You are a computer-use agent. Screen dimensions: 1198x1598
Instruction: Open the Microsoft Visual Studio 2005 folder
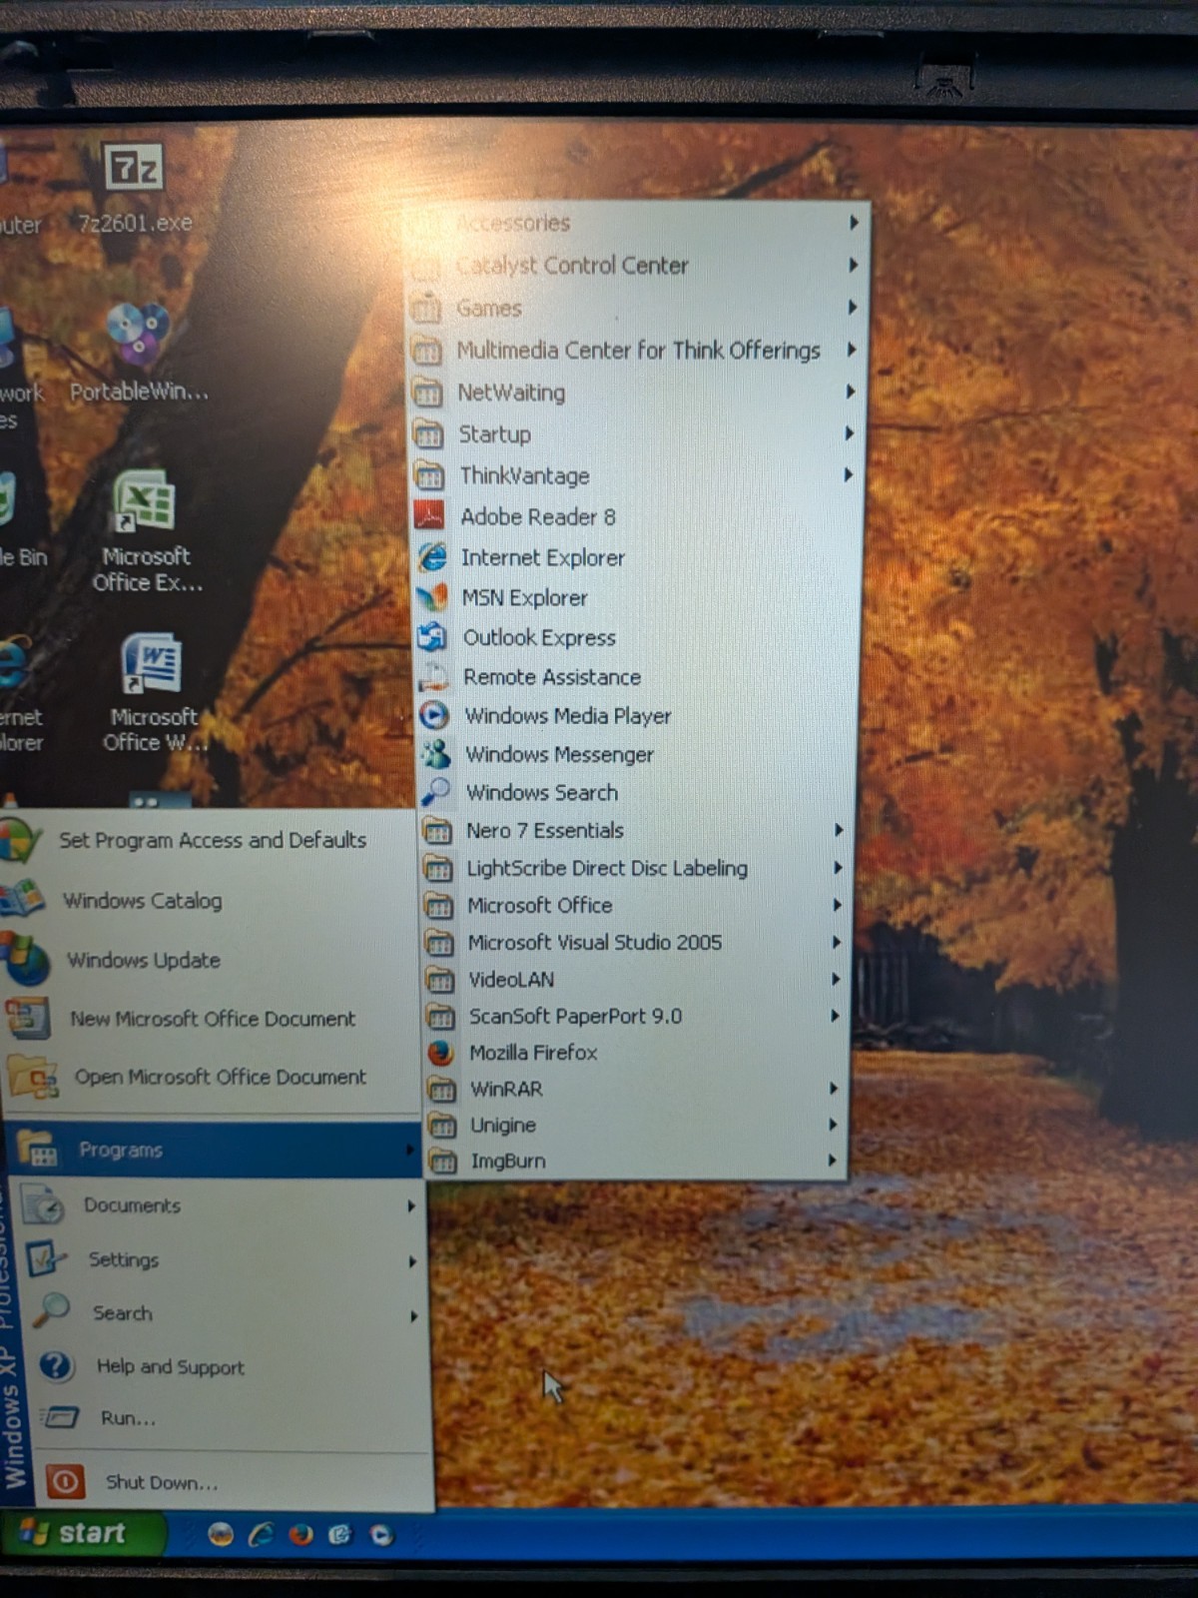pyautogui.click(x=634, y=942)
